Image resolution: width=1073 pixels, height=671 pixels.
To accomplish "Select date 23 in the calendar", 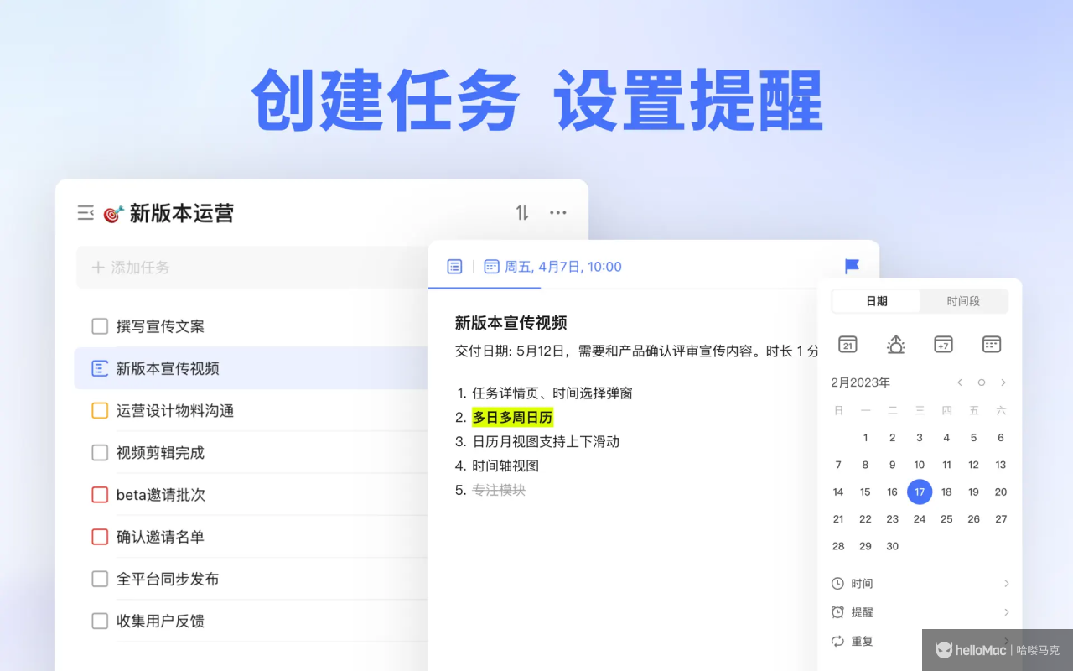I will [893, 519].
